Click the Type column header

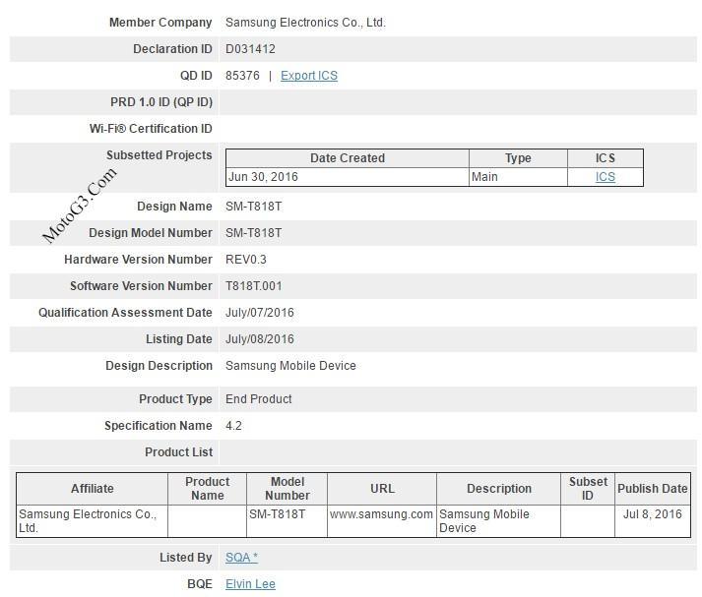coord(518,158)
